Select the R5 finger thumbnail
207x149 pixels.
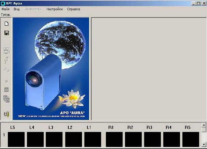pos(191,139)
